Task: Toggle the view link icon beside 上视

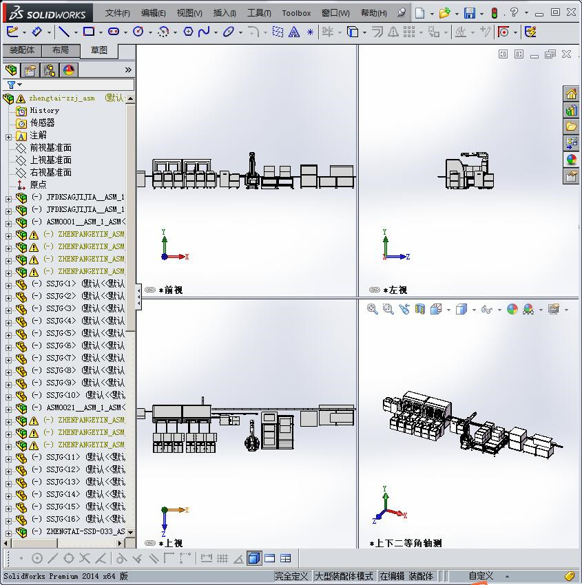Action: [149, 543]
